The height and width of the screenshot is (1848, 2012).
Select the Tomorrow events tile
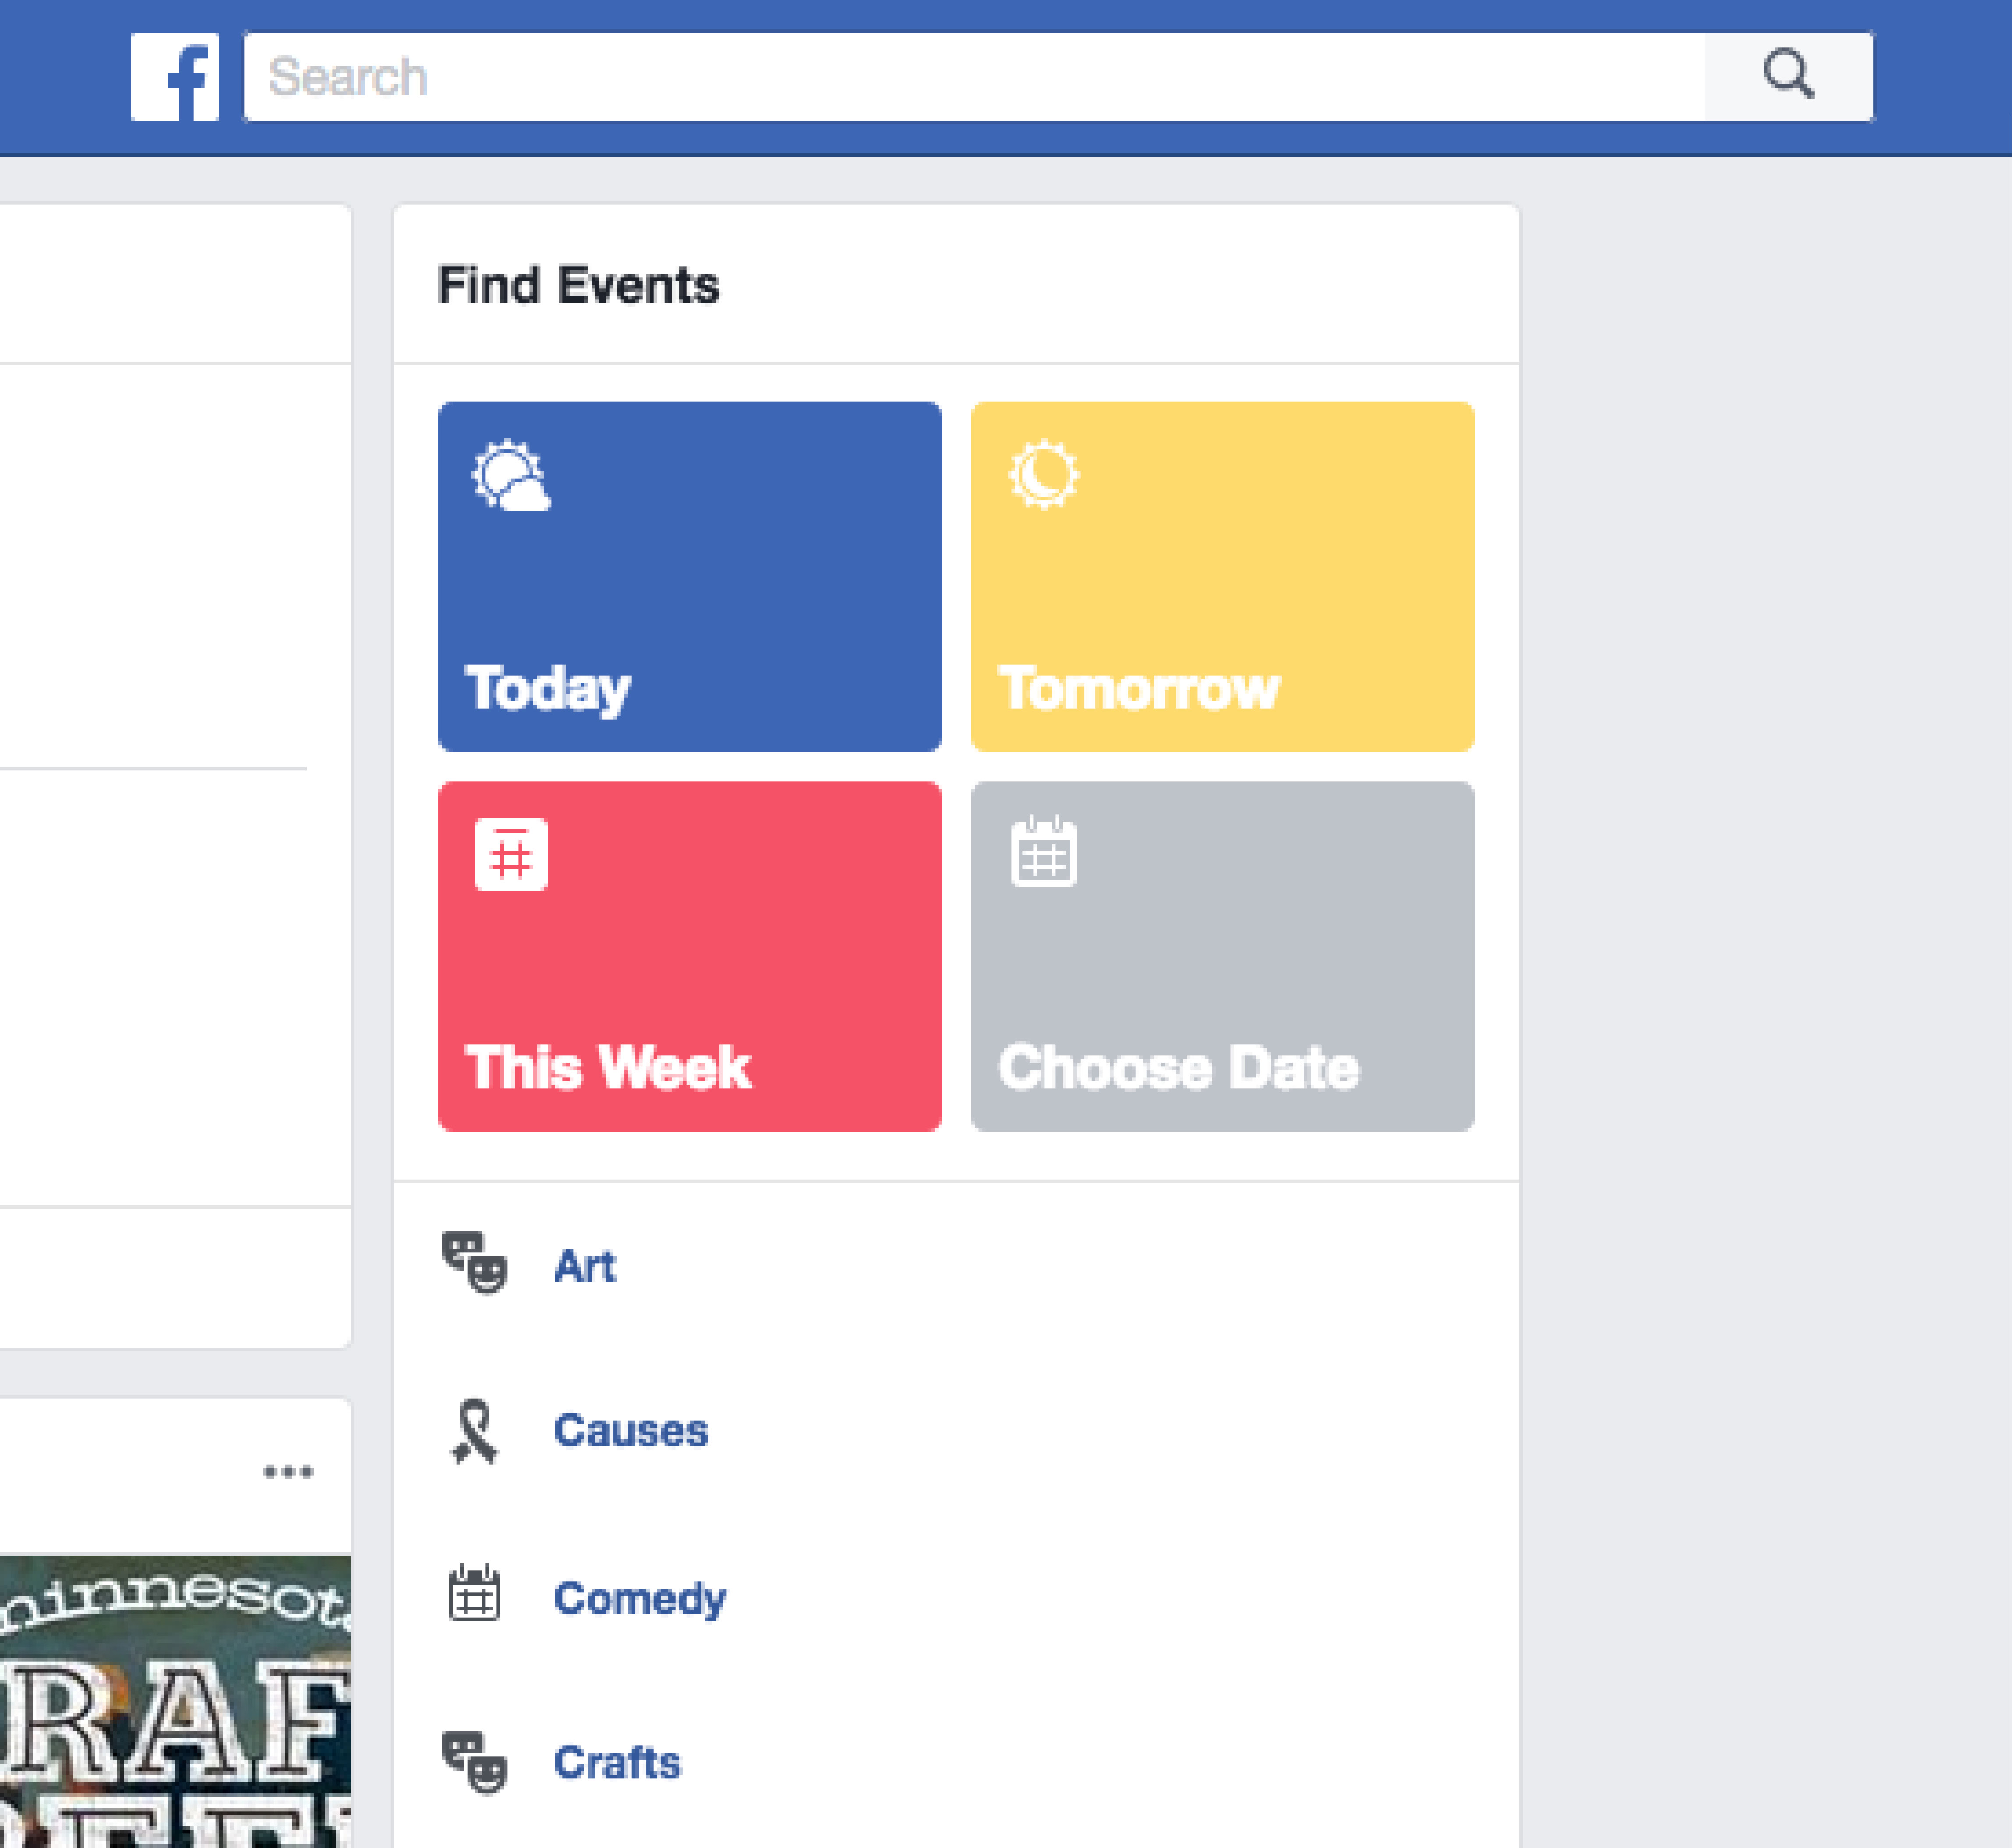coord(1223,577)
